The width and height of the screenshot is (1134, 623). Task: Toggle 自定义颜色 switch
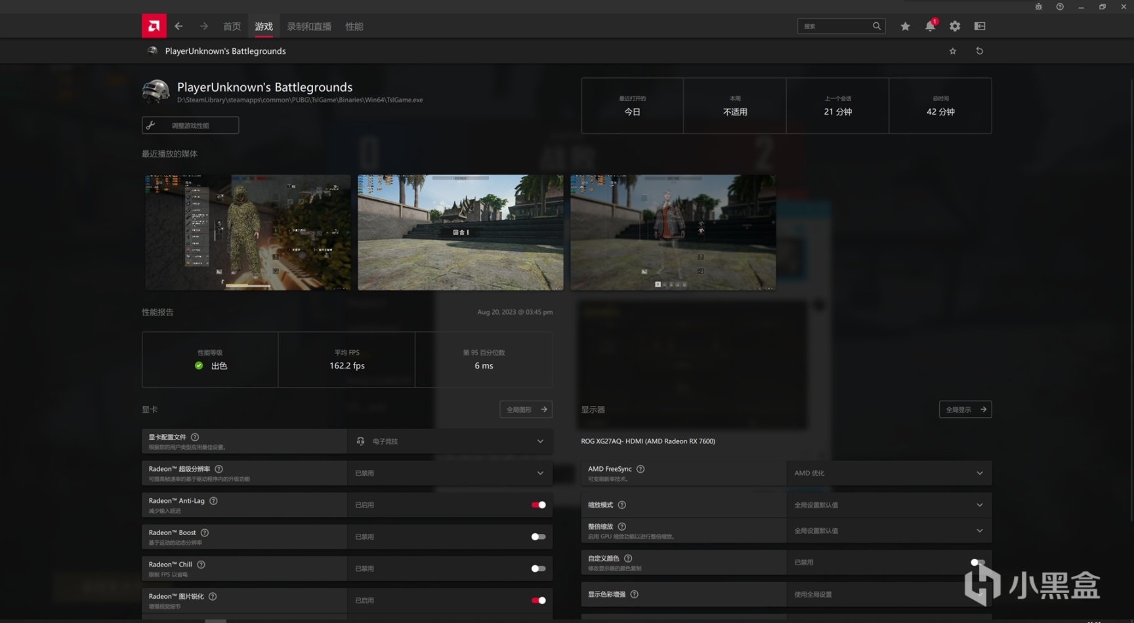point(978,563)
